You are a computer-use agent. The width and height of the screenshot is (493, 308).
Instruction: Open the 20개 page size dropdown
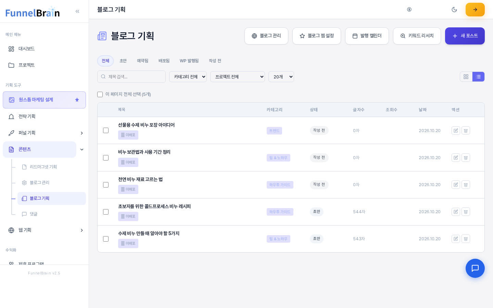point(281,77)
